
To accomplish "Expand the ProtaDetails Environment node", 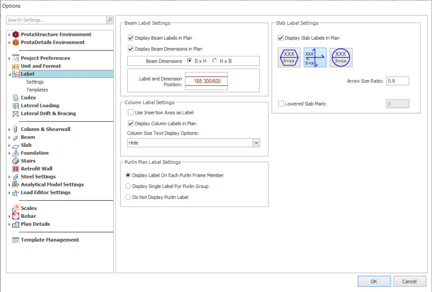I will pyautogui.click(x=9, y=43).
